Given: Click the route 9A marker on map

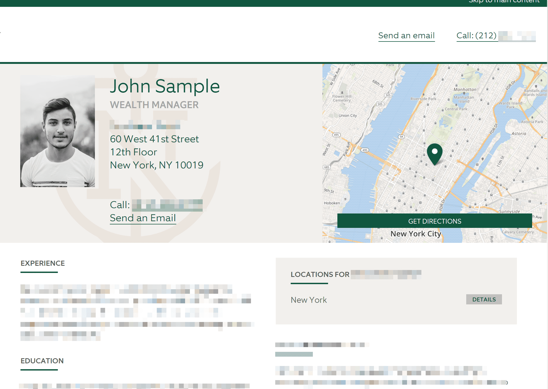Looking at the screenshot, I should pyautogui.click(x=401, y=137).
